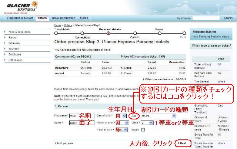Open Food & beverages sidebar item
This screenshot has width=237, height=149.
click(19, 32)
